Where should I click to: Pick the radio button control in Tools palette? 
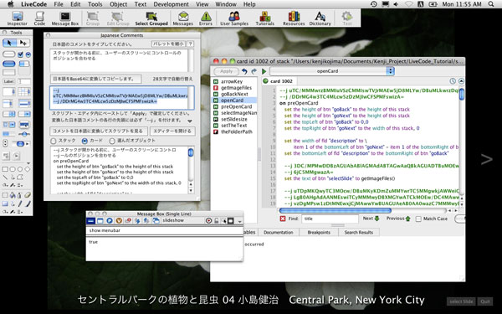tap(28, 54)
